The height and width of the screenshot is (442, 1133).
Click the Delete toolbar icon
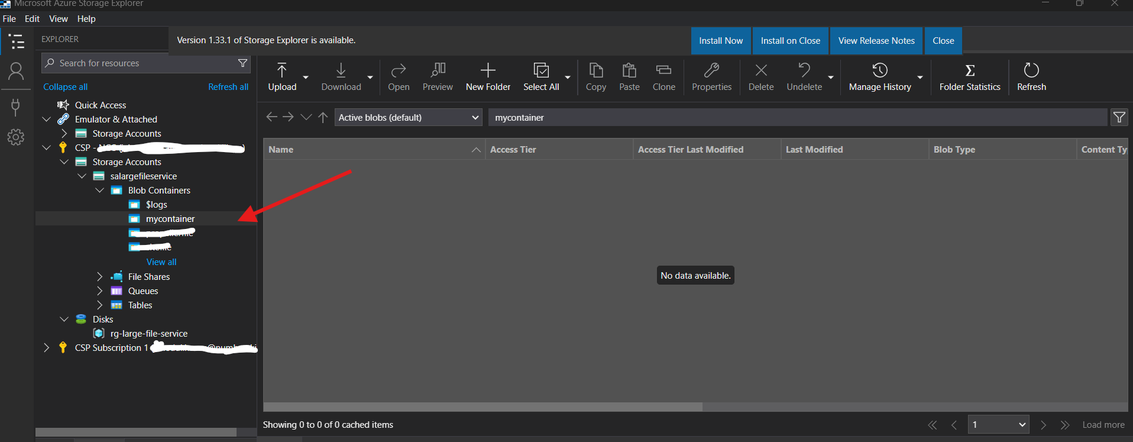(761, 77)
